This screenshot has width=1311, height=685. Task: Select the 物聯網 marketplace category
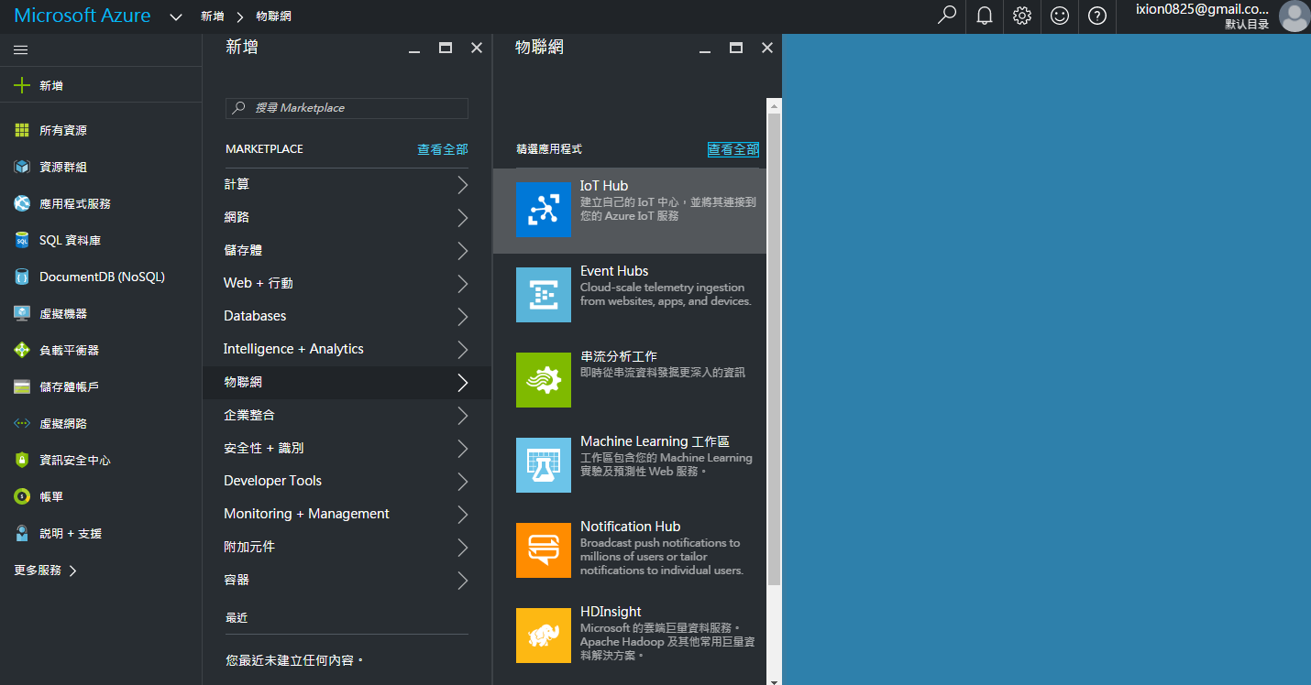click(x=347, y=382)
